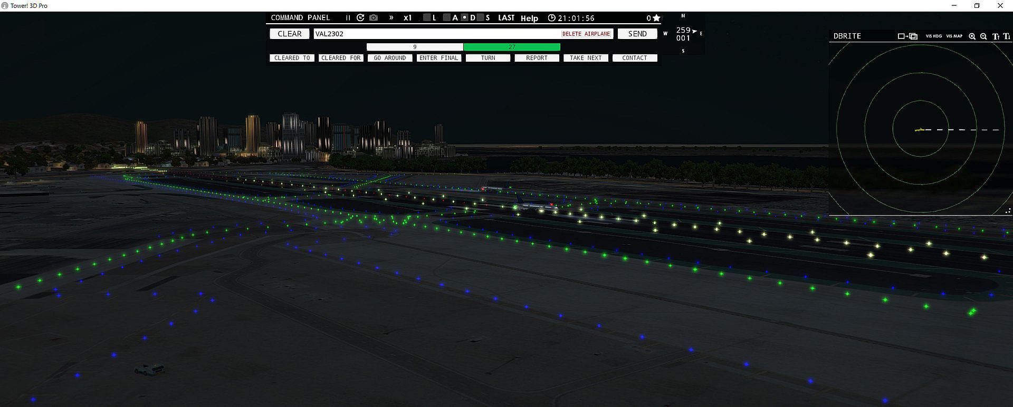Take a screenshot with the camera icon

pos(374,17)
